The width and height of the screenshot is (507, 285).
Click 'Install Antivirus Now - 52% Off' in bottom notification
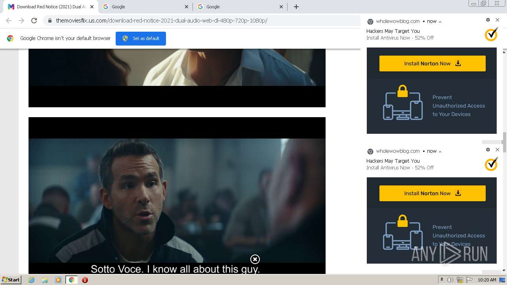400,168
